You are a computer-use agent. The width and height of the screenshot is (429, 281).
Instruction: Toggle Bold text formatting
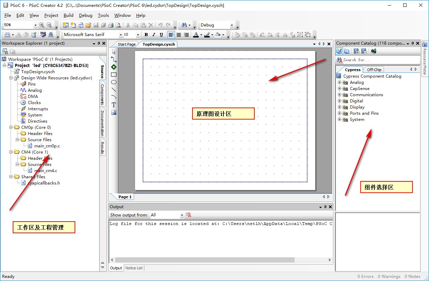point(146,35)
